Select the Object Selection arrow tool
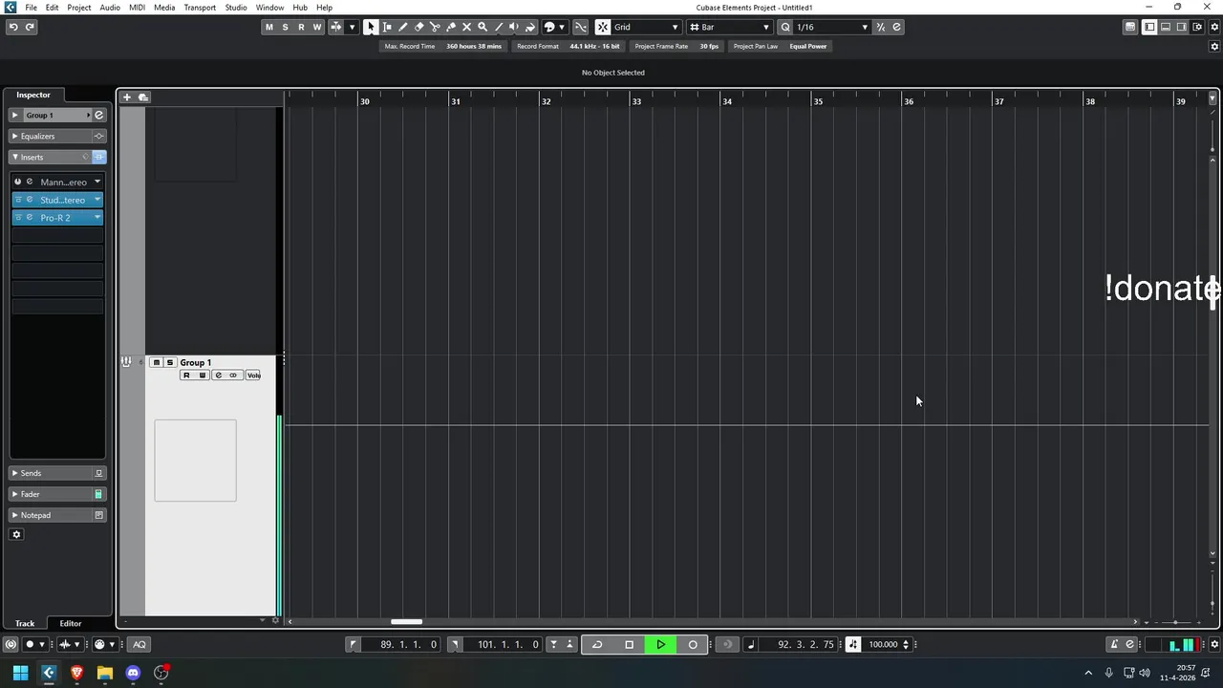The image size is (1223, 688). (371, 27)
